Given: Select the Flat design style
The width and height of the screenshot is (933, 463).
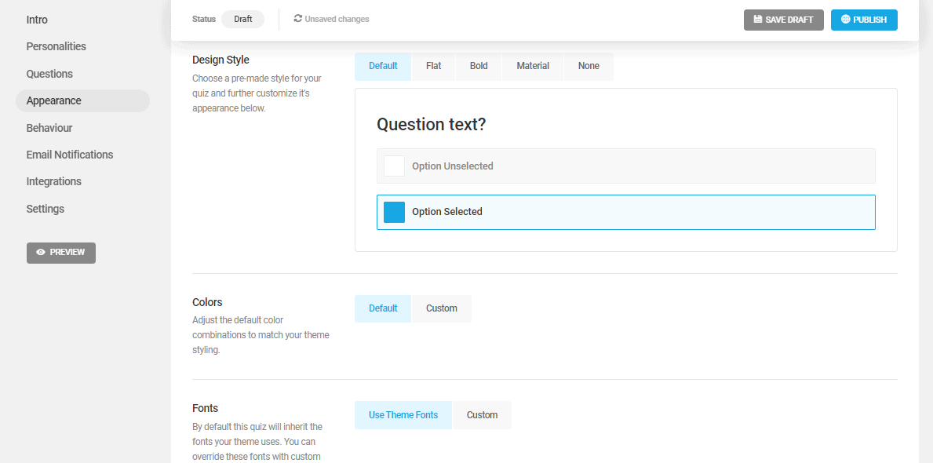Looking at the screenshot, I should (434, 66).
